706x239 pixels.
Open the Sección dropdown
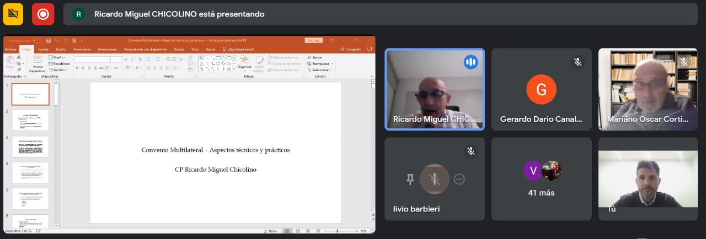[x=59, y=70]
